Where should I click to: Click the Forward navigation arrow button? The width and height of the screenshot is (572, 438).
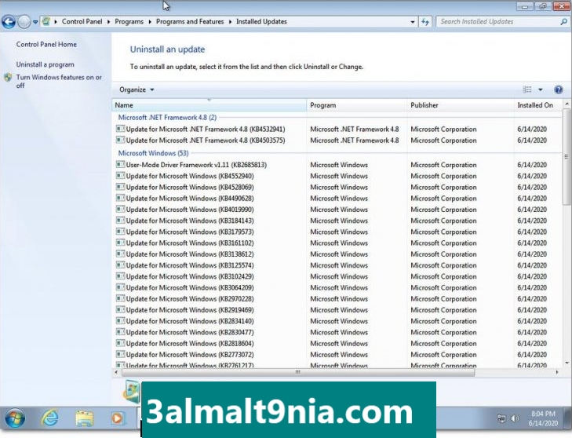point(24,22)
